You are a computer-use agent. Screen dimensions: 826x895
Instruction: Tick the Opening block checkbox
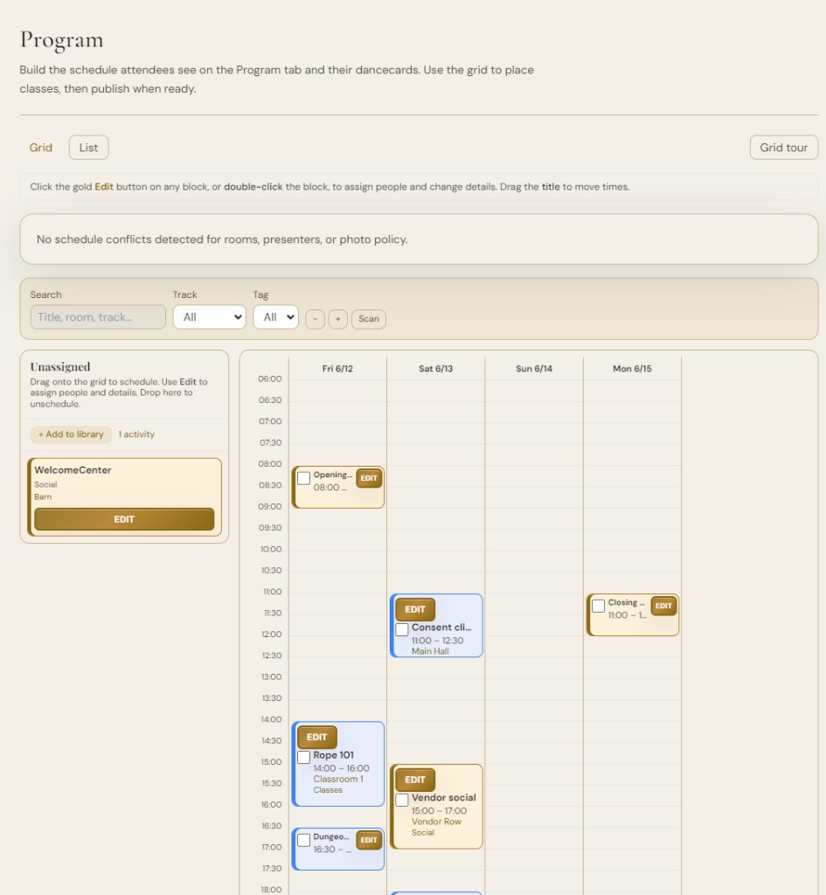[303, 478]
